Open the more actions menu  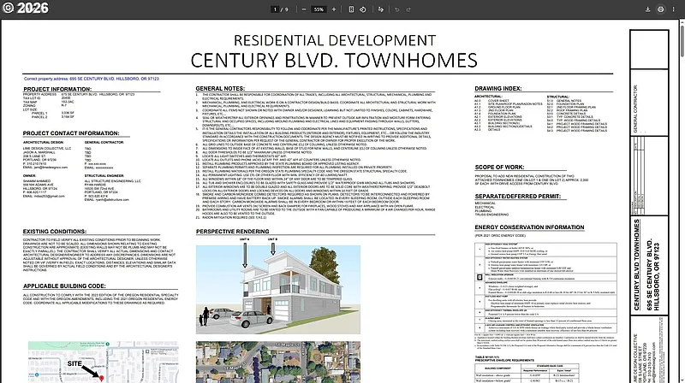tap(675, 9)
